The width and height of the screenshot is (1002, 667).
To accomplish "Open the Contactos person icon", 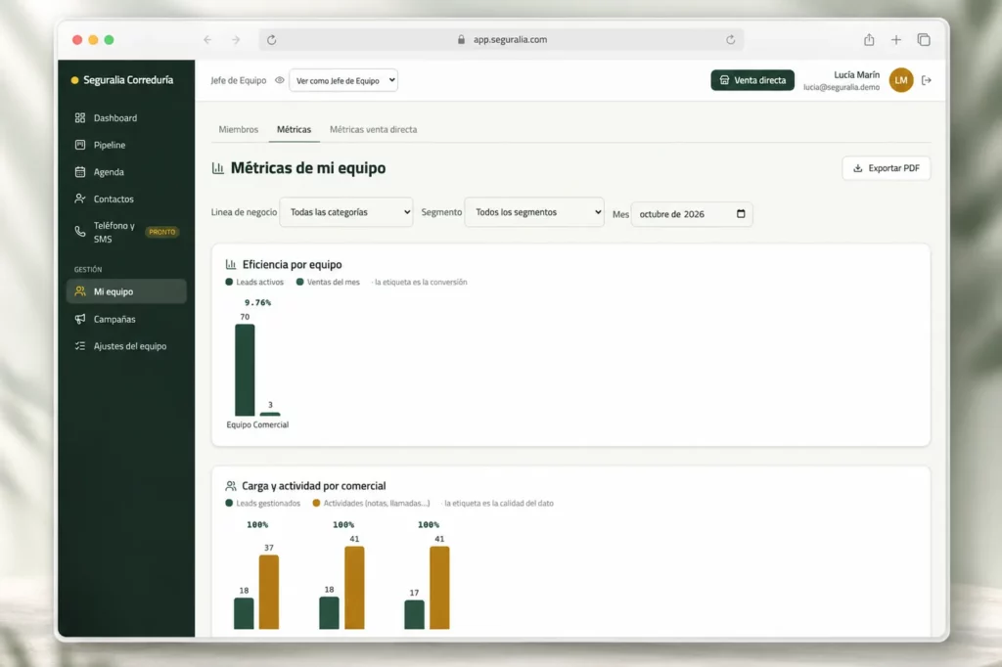I will (x=80, y=199).
